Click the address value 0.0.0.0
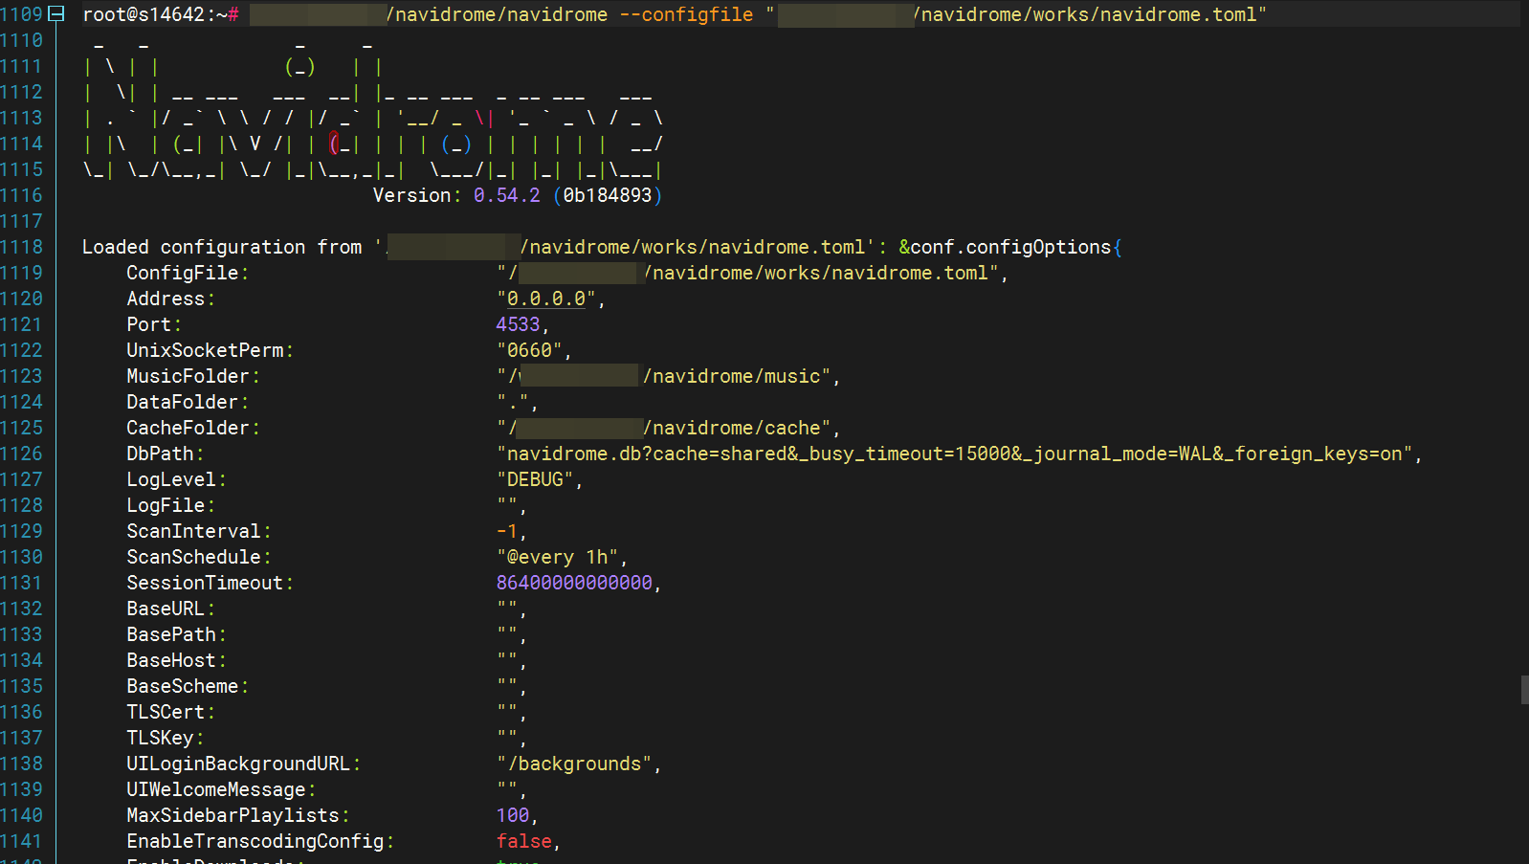 coord(545,299)
